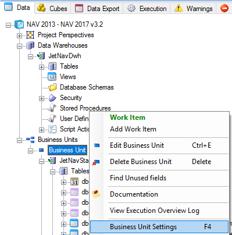232x235 pixels.
Task: Choose Delete Business Unit
Action: tap(159, 162)
